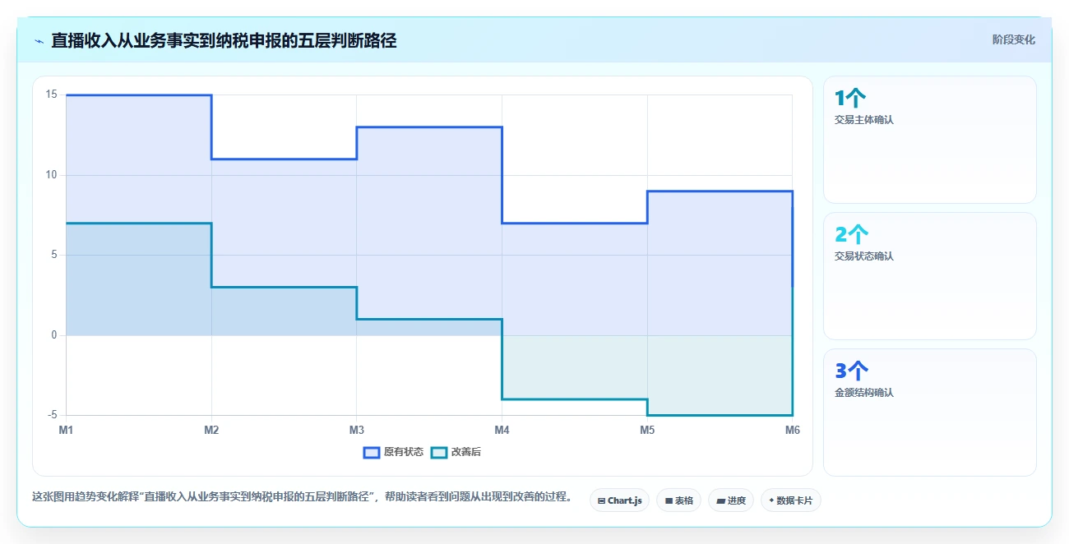Open the 1个 交易主体确认 card
This screenshot has height=544, width=1069.
[x=929, y=140]
